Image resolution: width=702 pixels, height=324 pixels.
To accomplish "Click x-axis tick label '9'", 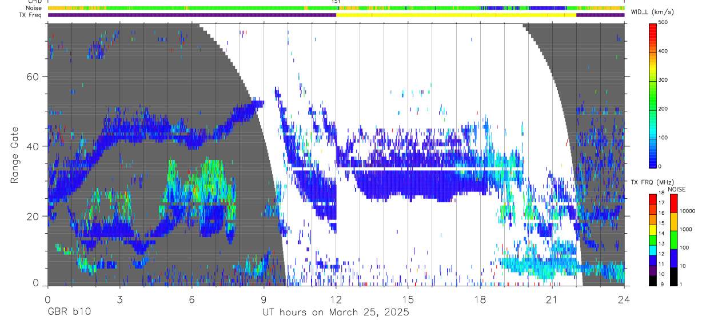I will tap(264, 299).
